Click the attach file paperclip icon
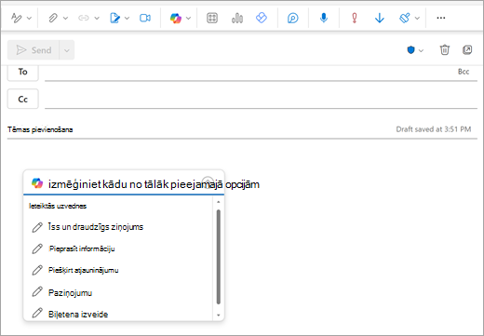This screenshot has width=484, height=336. pyautogui.click(x=53, y=18)
